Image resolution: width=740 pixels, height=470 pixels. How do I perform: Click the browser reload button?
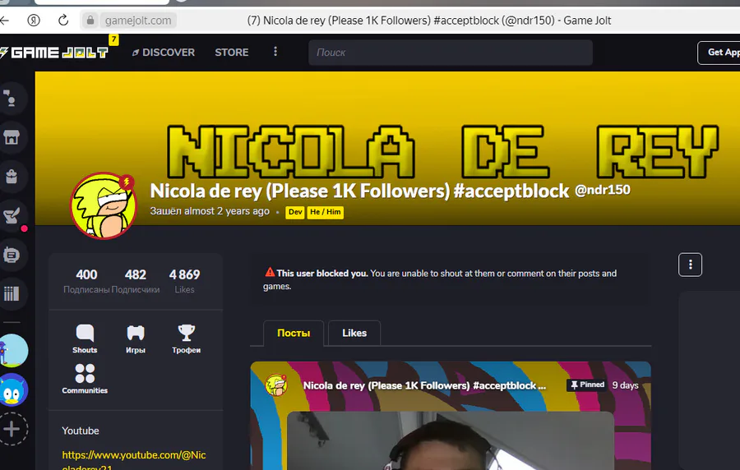(63, 21)
